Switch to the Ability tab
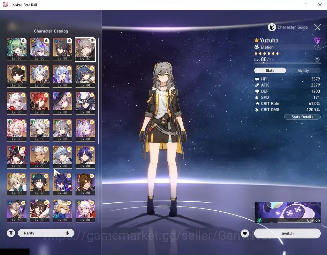This screenshot has width=327, height=255. point(303,70)
